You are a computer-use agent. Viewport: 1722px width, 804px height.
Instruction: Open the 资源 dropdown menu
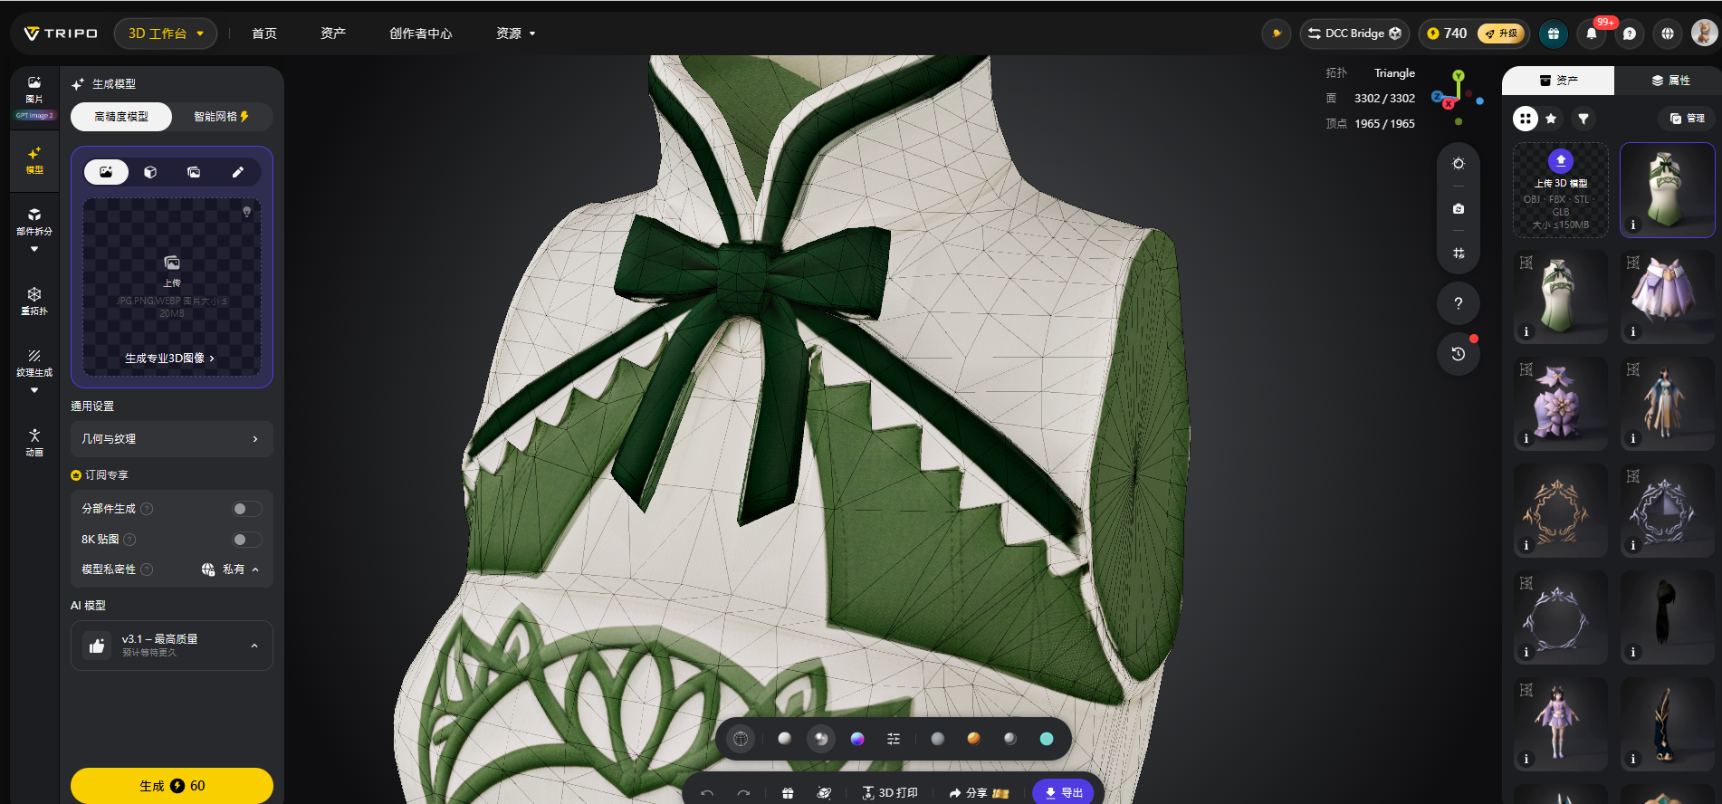click(516, 33)
